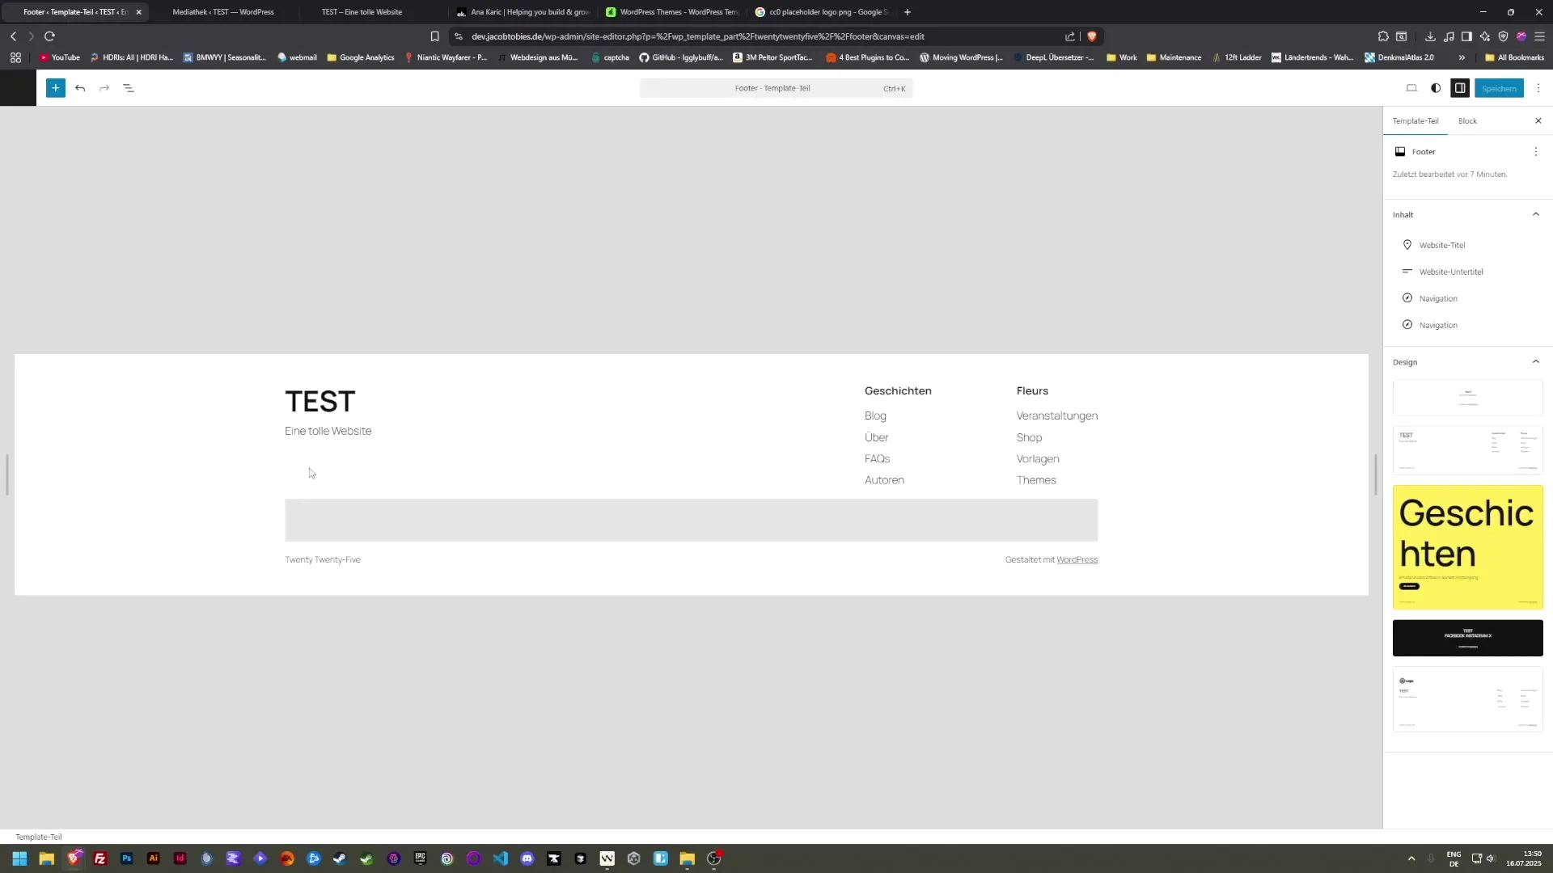Open the browser tabs overflow chevron

pyautogui.click(x=1462, y=57)
